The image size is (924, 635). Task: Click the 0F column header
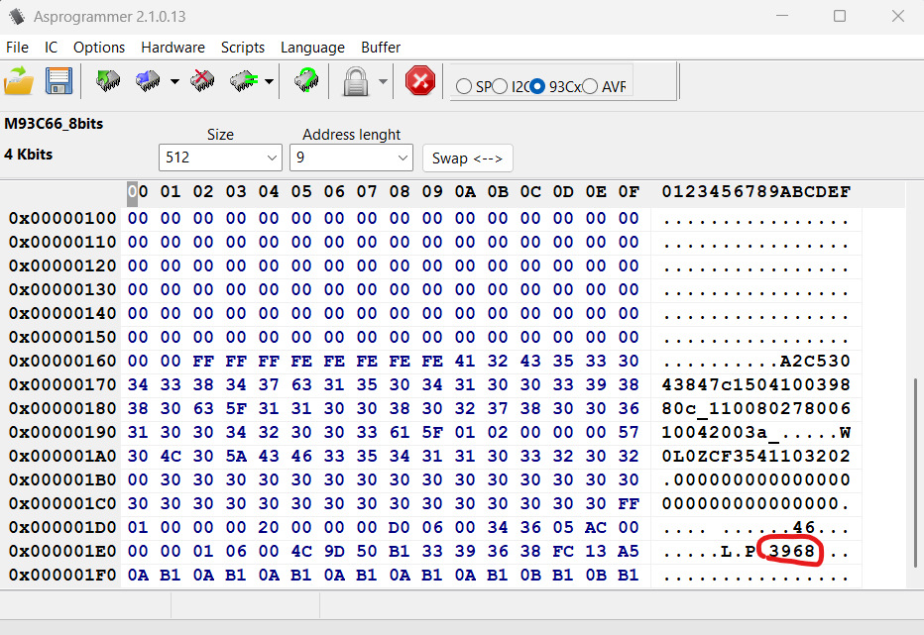[629, 192]
